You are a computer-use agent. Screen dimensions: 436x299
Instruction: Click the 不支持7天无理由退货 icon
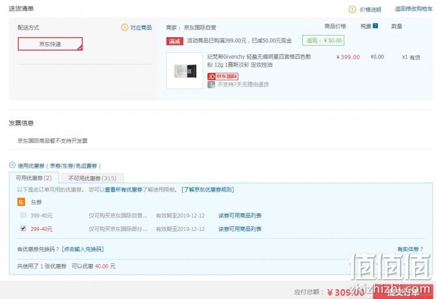click(211, 84)
